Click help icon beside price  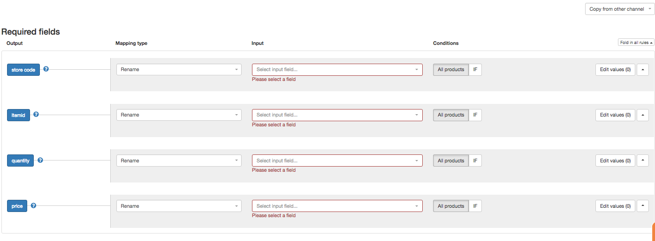tap(33, 205)
